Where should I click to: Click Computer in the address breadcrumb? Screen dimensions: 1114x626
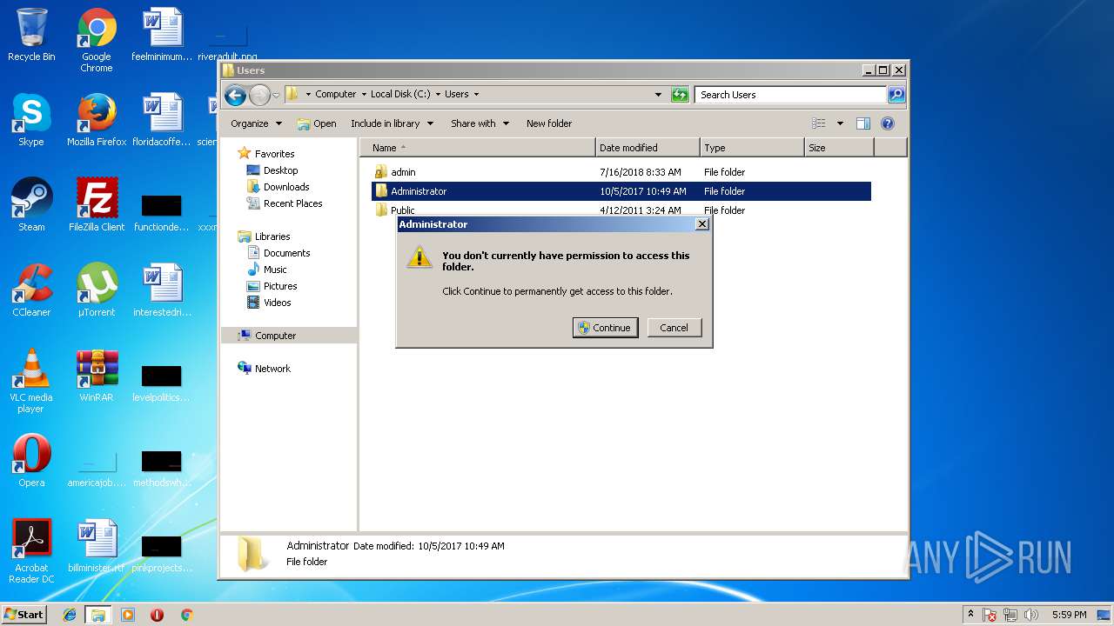coord(335,94)
